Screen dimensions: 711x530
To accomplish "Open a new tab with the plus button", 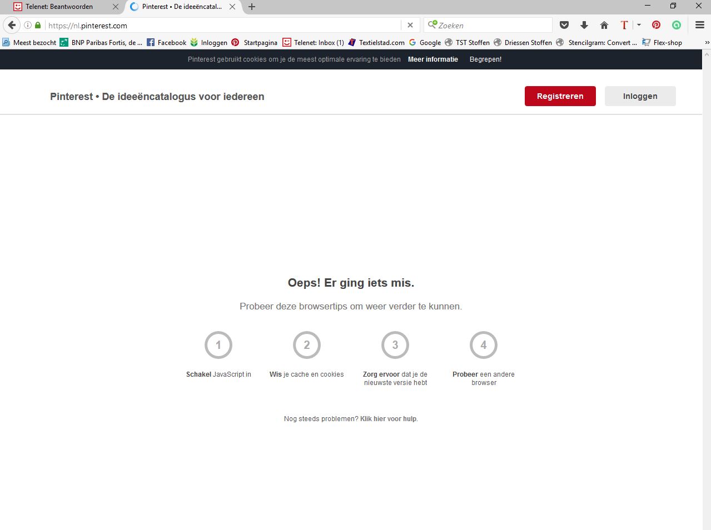I will pyautogui.click(x=252, y=7).
